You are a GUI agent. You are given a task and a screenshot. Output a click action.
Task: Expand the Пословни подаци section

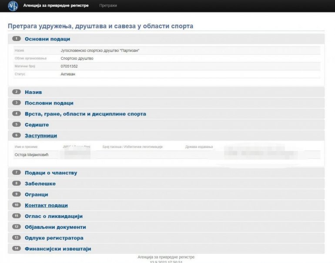pyautogui.click(x=49, y=103)
